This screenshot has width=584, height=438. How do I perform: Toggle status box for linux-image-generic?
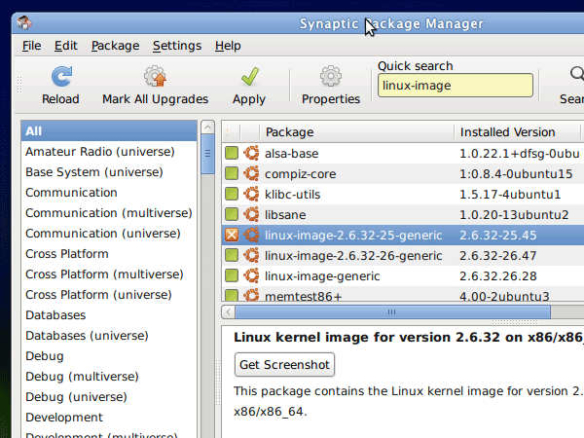click(232, 276)
